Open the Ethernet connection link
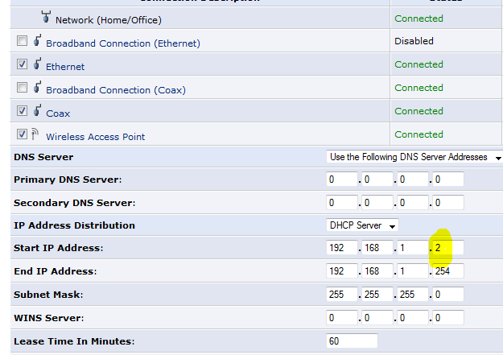Viewport: 503px width, 355px height. point(65,67)
